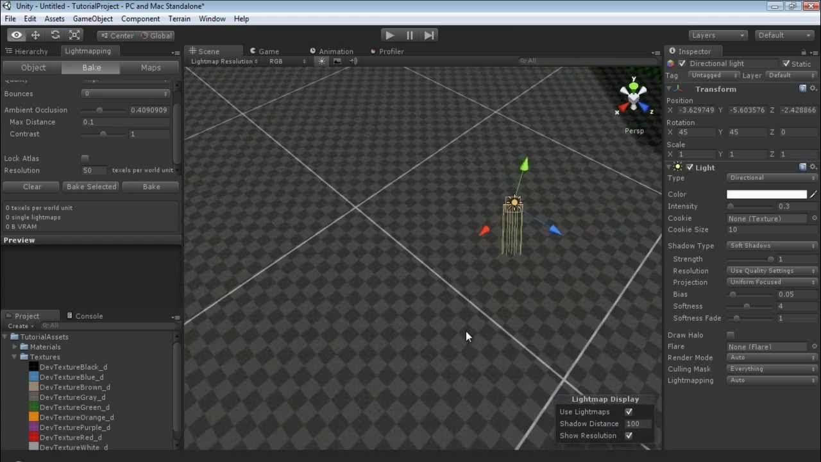Image resolution: width=821 pixels, height=462 pixels.
Task: Open Light component help icon
Action: tap(802, 167)
